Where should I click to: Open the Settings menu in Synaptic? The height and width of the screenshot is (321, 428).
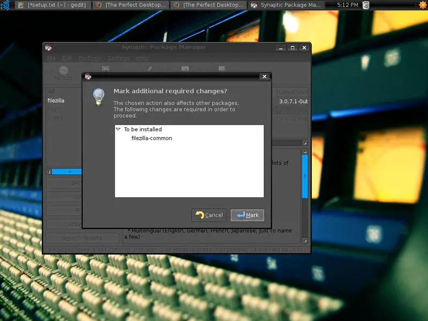pyautogui.click(x=118, y=58)
